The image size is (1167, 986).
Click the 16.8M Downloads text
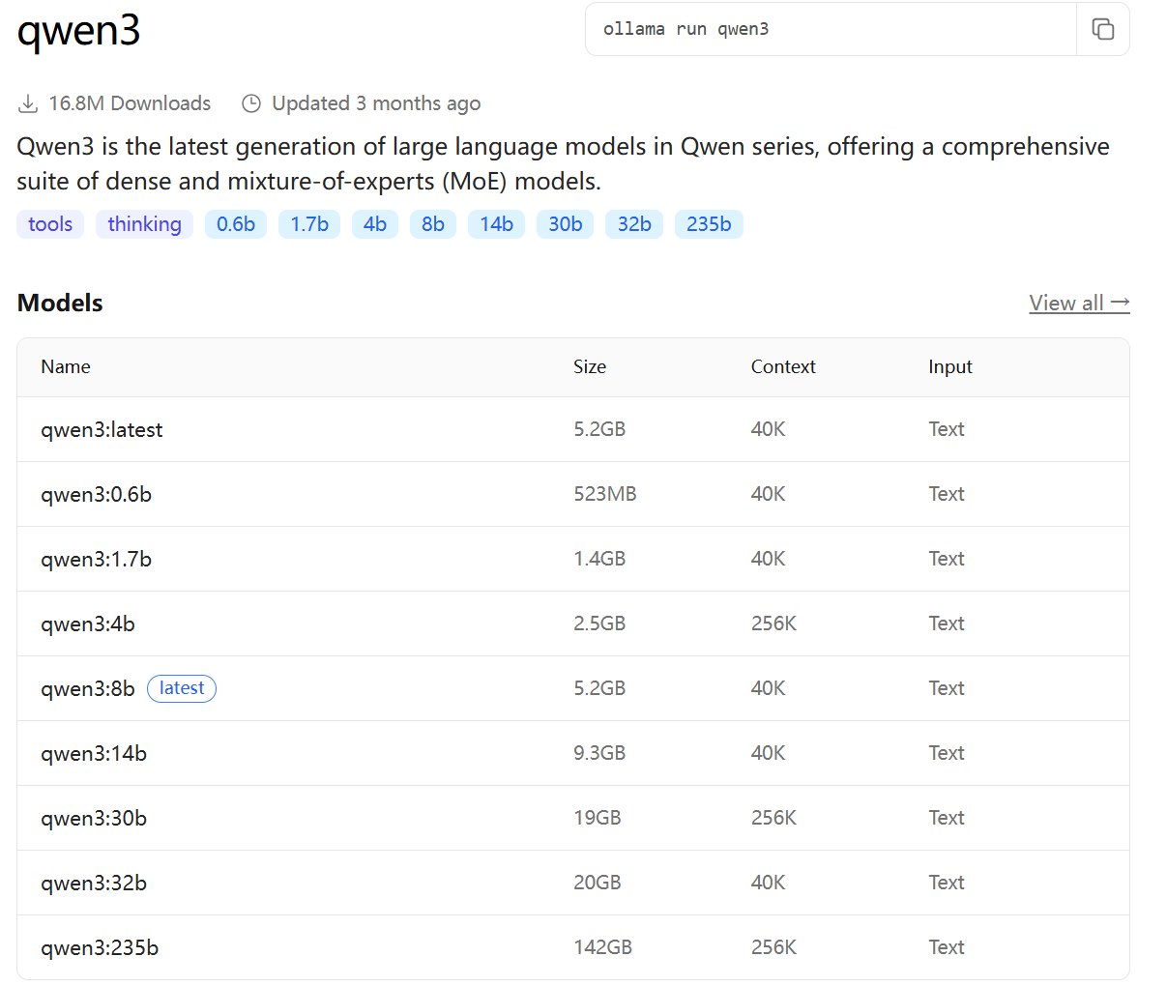click(x=130, y=103)
